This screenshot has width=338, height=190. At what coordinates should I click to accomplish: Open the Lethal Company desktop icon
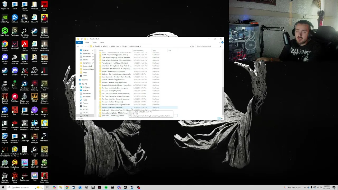34,85
